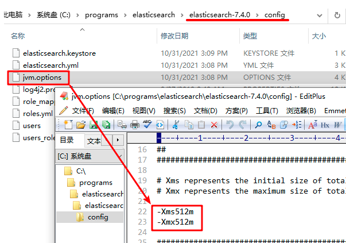The height and width of the screenshot is (243, 346).
Task: Click the Redo arrow icon
Action: (243, 125)
